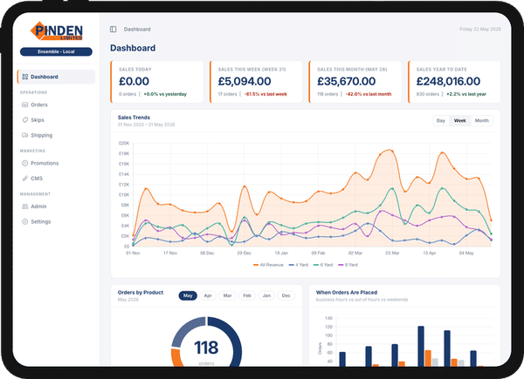The height and width of the screenshot is (379, 524).
Task: Click the £5,094.00 weekly sales value
Action: pos(245,81)
